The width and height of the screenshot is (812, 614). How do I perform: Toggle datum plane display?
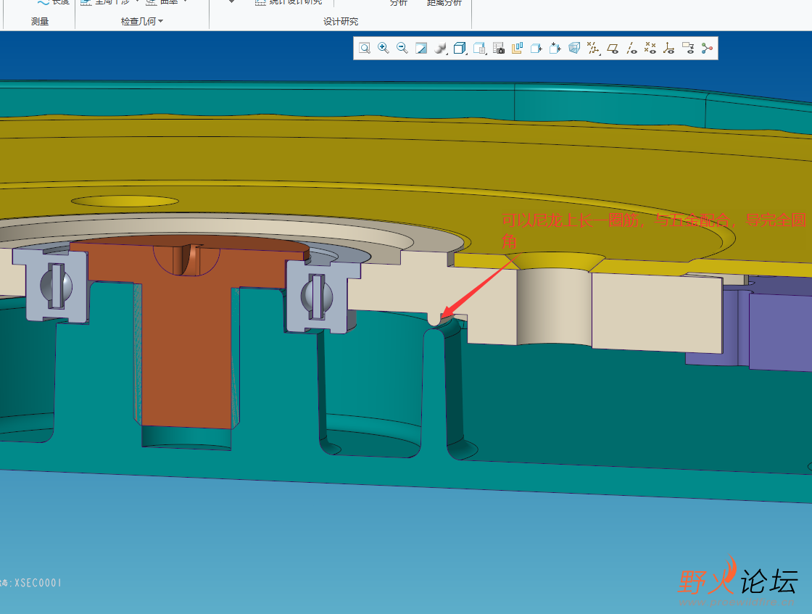[613, 49]
